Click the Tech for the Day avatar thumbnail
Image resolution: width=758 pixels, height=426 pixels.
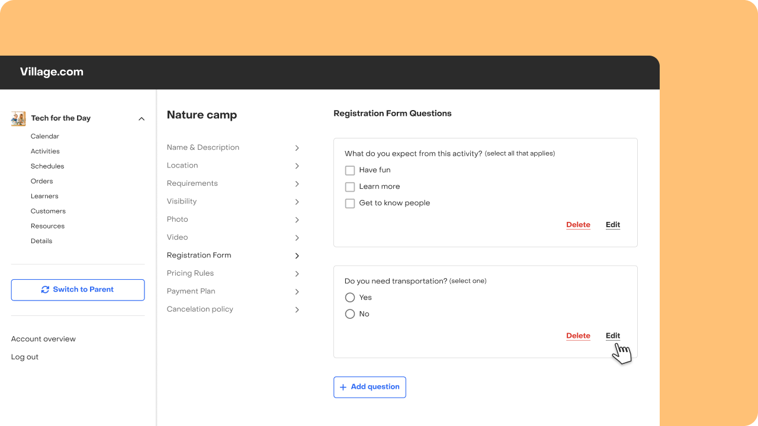[x=18, y=118]
